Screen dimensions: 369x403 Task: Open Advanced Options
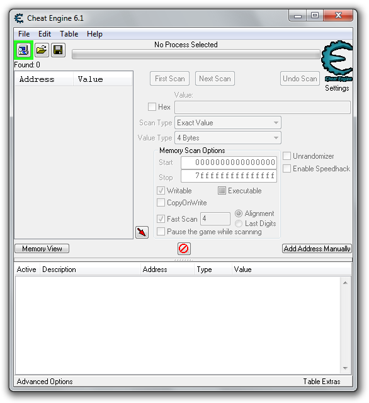pos(45,382)
